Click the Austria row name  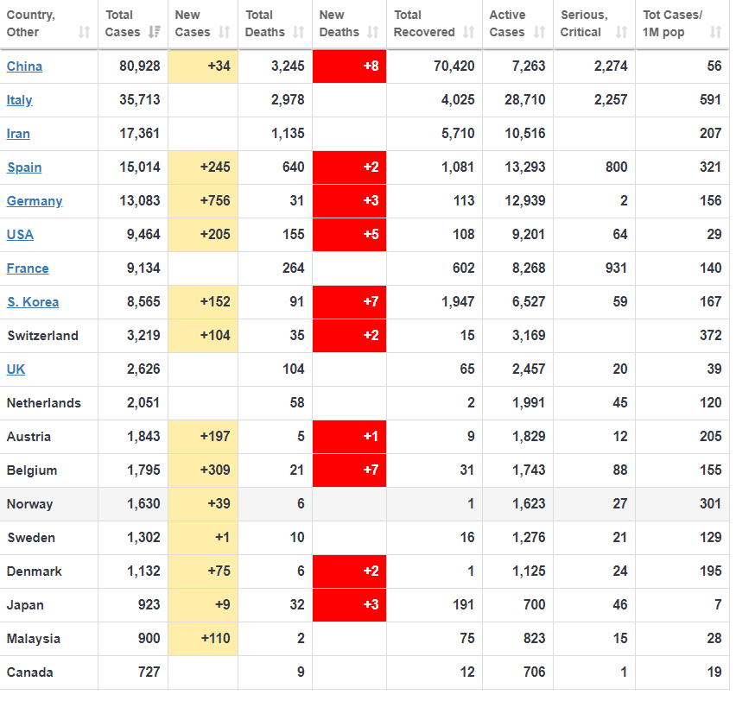tap(29, 438)
